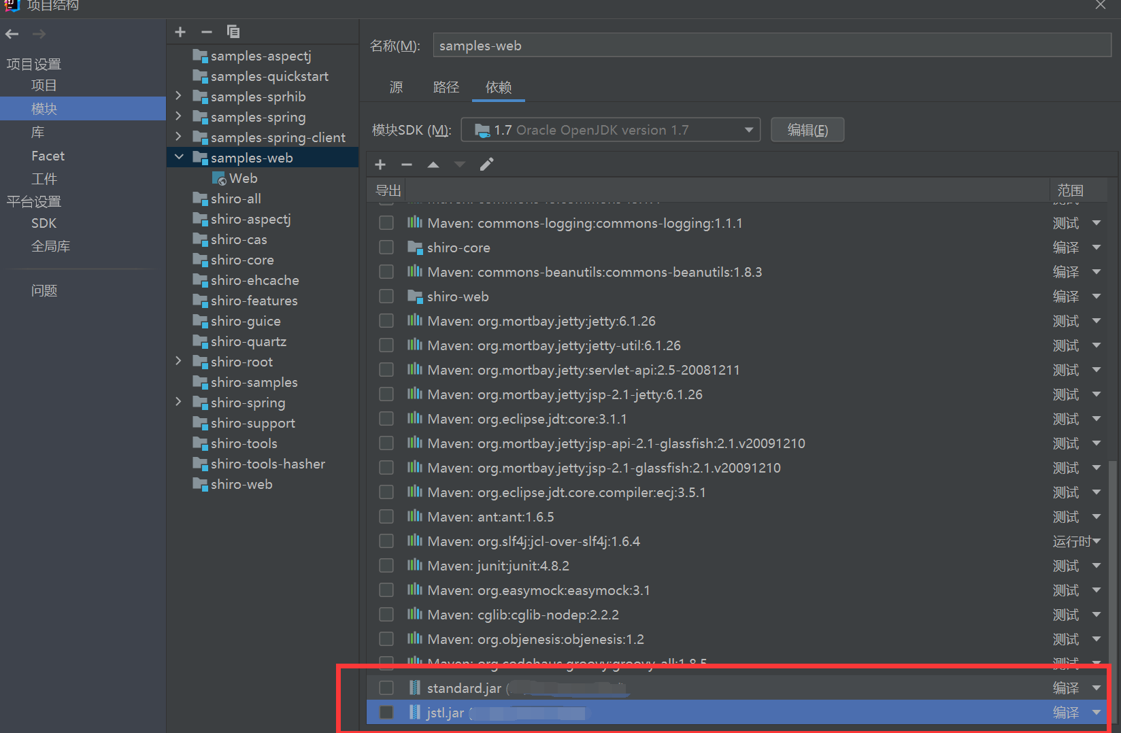Click the junit:junit:4.8.2 Maven library icon

[415, 566]
